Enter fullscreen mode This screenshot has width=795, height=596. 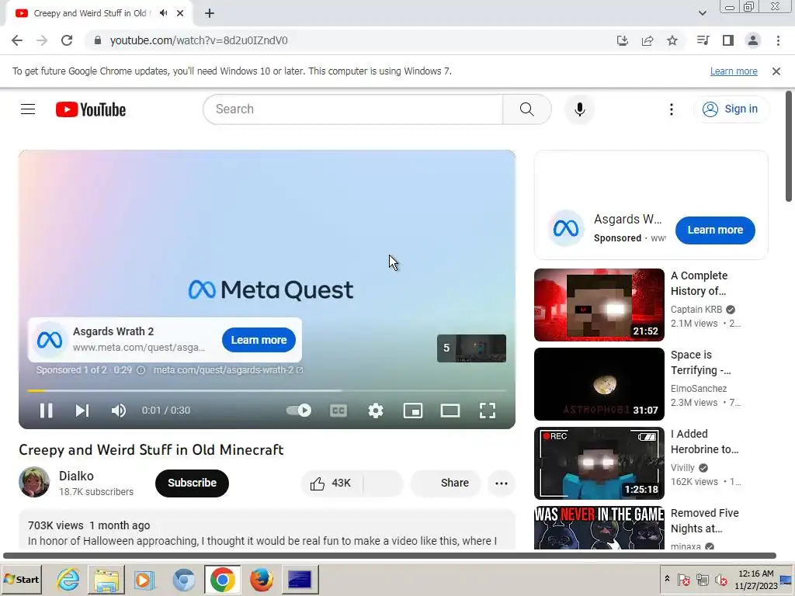click(488, 411)
